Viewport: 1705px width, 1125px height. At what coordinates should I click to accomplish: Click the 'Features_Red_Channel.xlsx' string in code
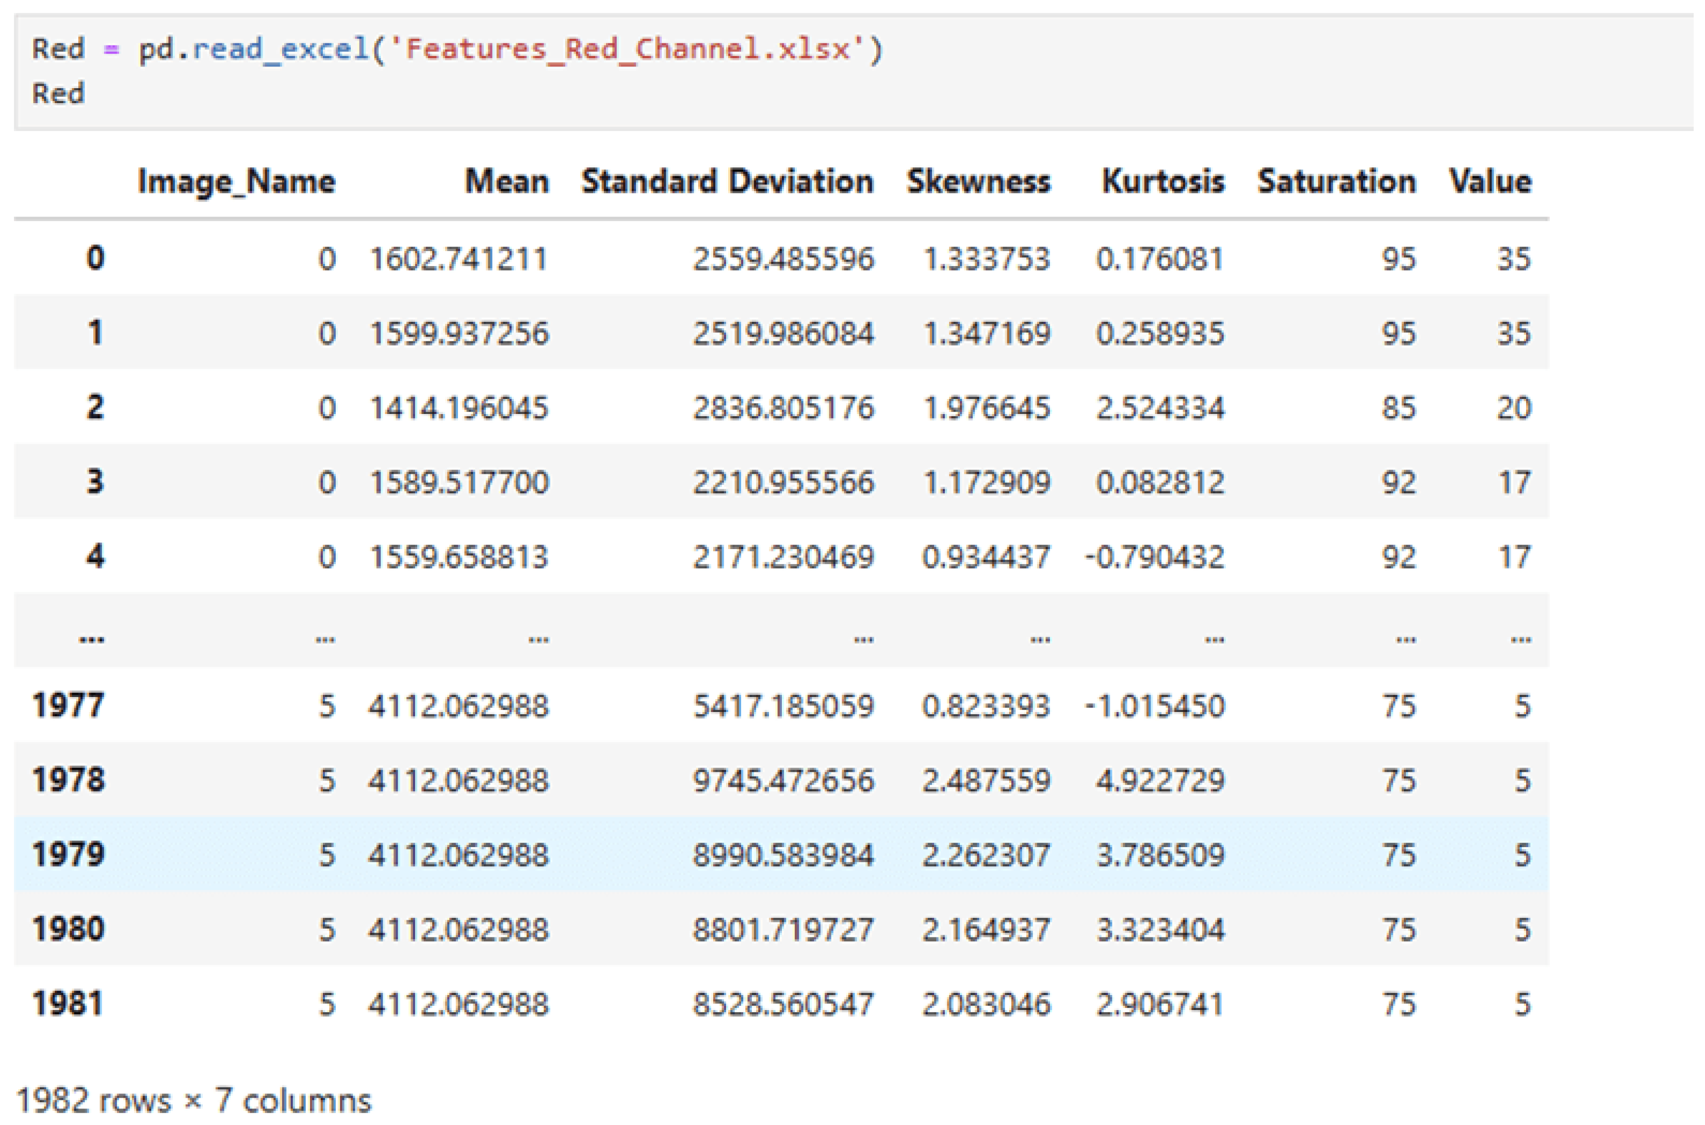(627, 49)
